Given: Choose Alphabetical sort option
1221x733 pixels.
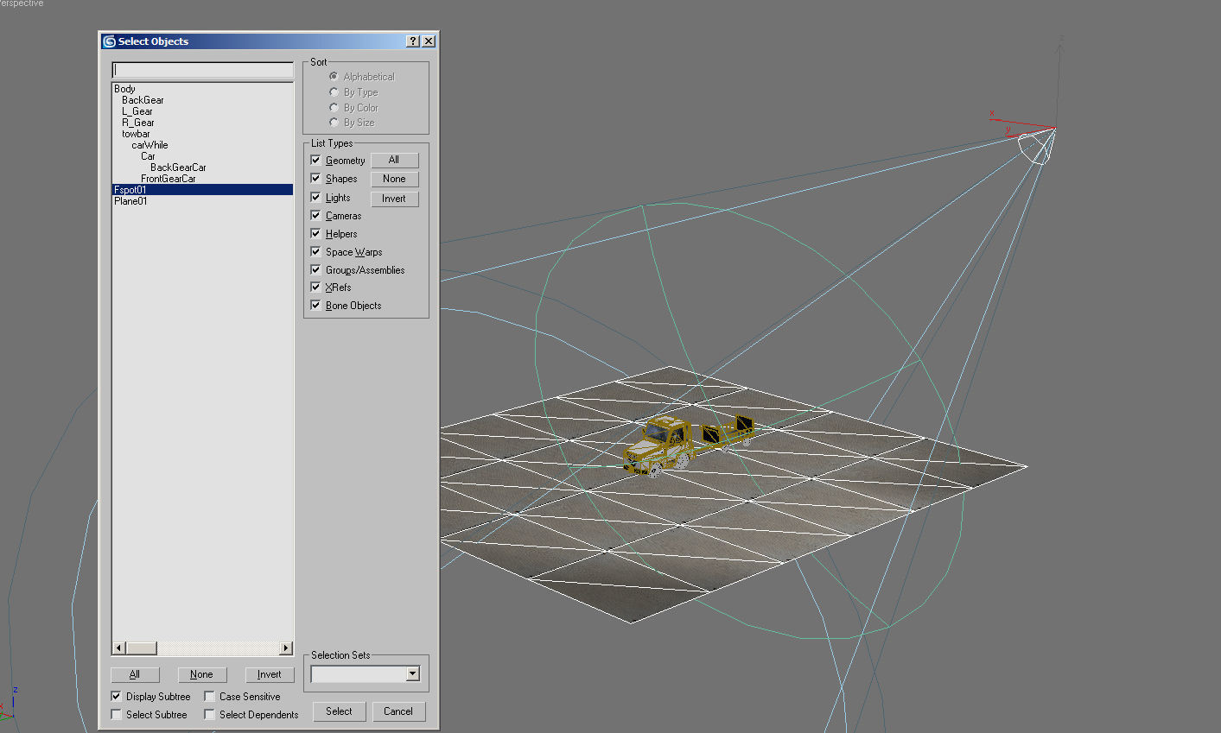Looking at the screenshot, I should click(334, 76).
